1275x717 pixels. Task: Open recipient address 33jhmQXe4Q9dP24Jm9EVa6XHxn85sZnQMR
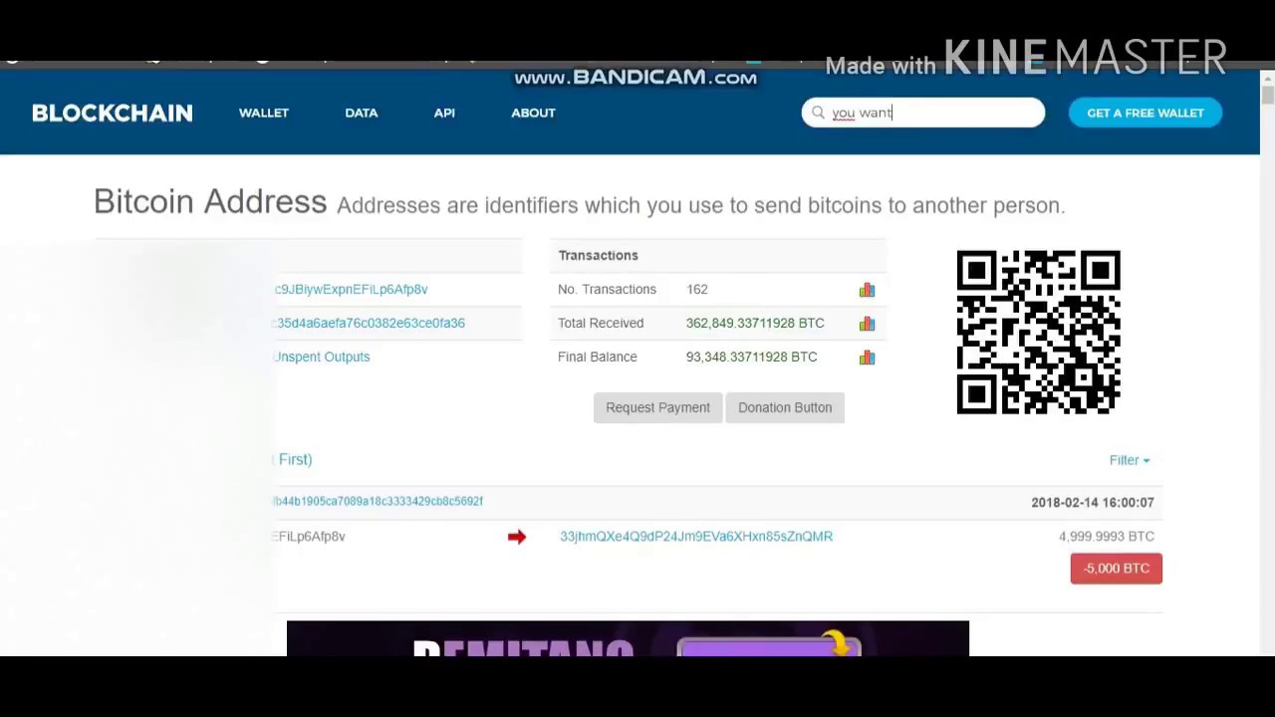click(x=696, y=536)
